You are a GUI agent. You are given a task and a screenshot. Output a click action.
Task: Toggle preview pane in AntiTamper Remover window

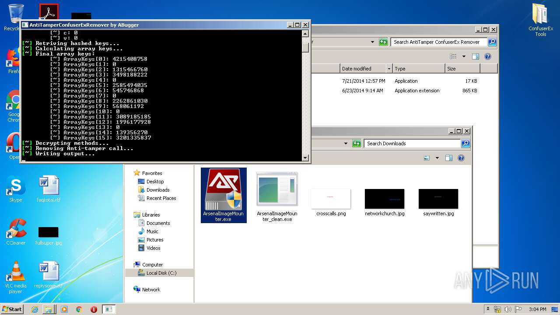[x=476, y=56]
